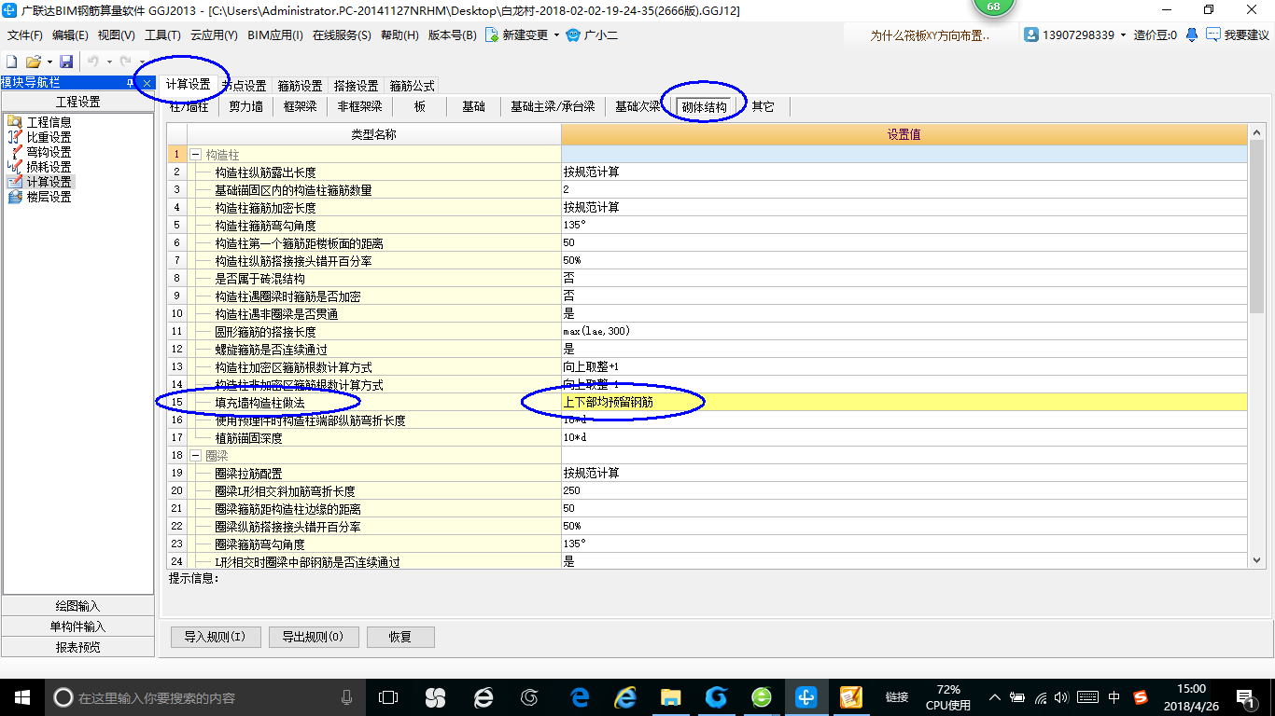Click the 为什么筏板XY方向布置.. tip link
The image size is (1275, 716).
931,35
